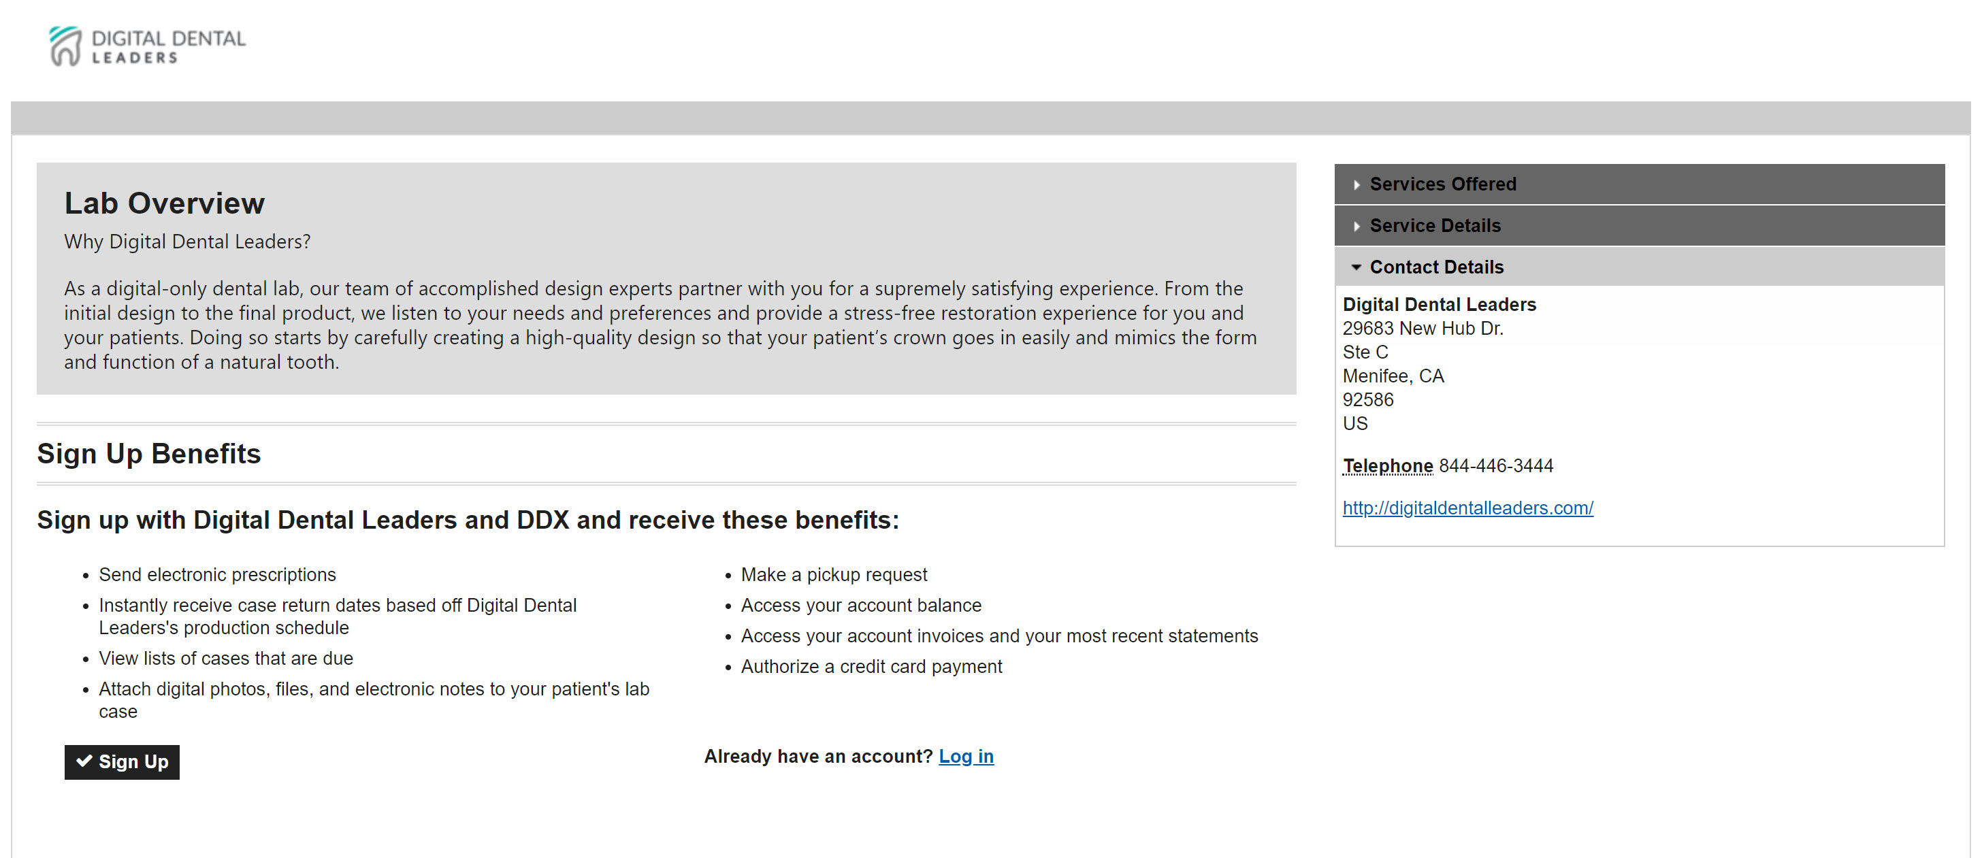This screenshot has width=1982, height=858.
Task: Click 'Access your account invoices' bullet
Action: [x=998, y=637]
